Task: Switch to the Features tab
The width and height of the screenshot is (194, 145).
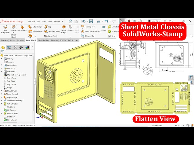Action: (x=4, y=40)
